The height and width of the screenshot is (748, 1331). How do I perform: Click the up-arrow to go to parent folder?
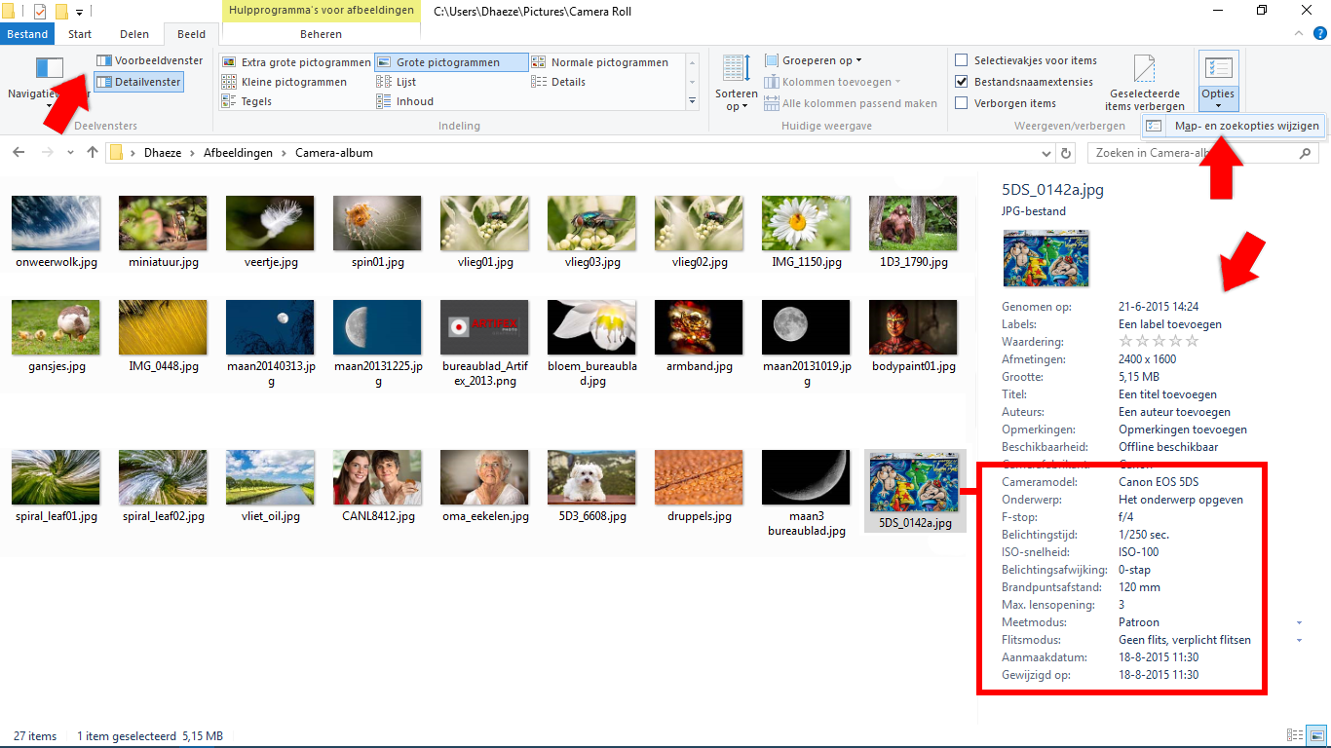pyautogui.click(x=93, y=153)
